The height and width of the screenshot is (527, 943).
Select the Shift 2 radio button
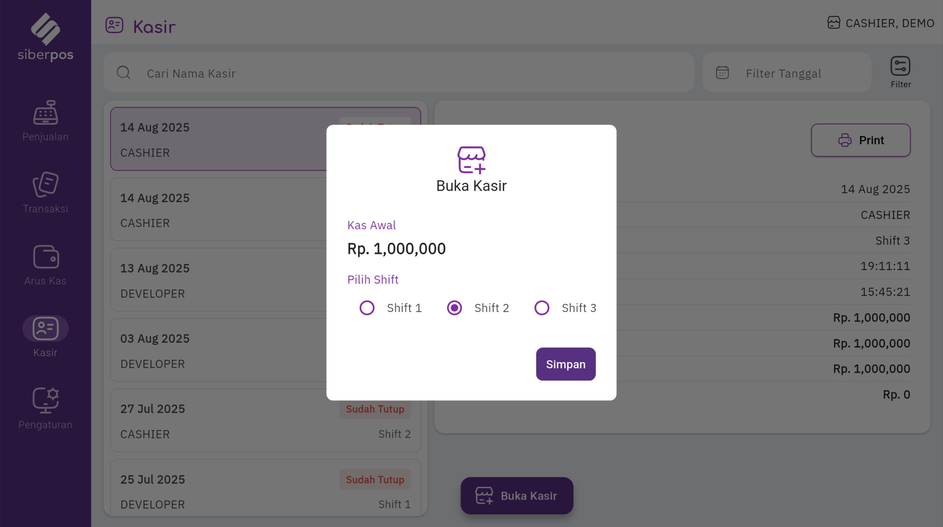pos(454,308)
